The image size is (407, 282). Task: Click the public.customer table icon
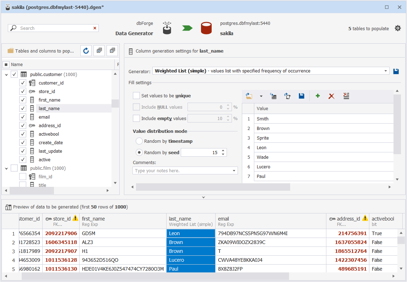[x=24, y=74]
